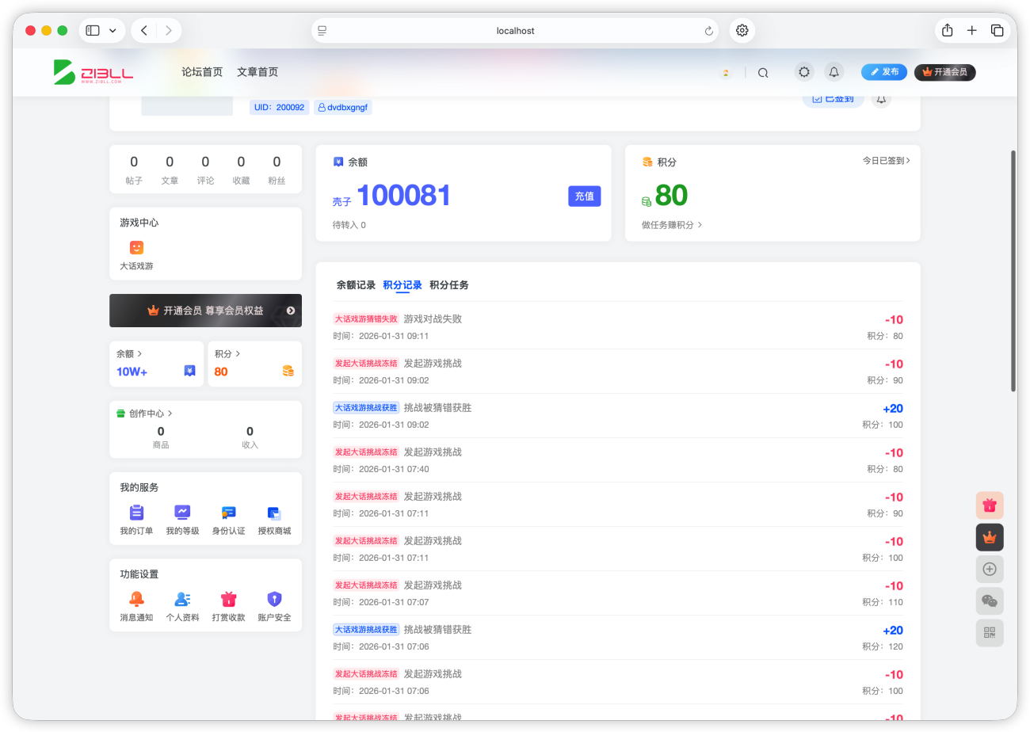This screenshot has width=1030, height=732.
Task: Open the 我的等级 level icon
Action: 182,513
